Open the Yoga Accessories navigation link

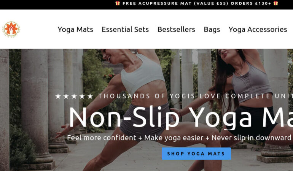pyautogui.click(x=258, y=30)
